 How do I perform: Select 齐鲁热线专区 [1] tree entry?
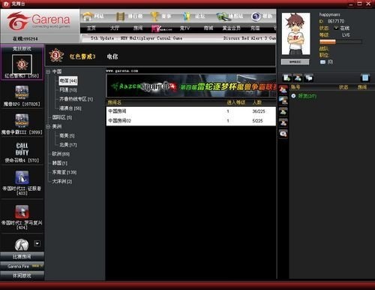click(x=76, y=99)
